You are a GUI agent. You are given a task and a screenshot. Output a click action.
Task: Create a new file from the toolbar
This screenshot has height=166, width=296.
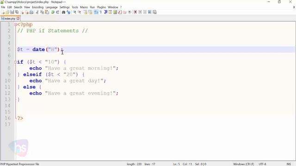[3, 12]
